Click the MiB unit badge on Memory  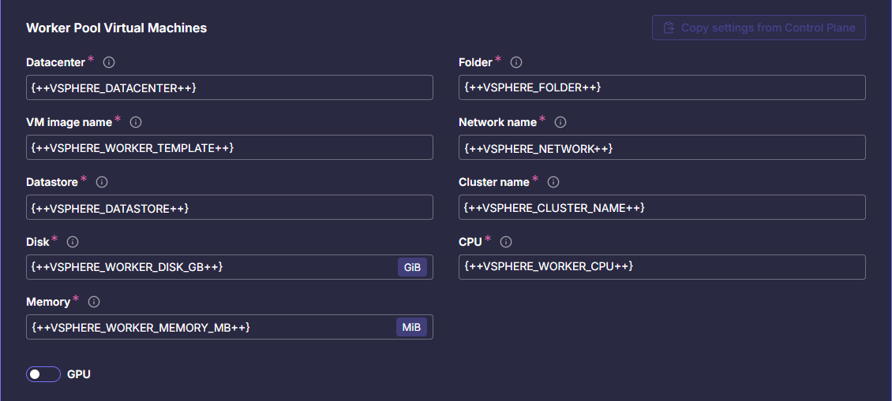pyautogui.click(x=411, y=327)
